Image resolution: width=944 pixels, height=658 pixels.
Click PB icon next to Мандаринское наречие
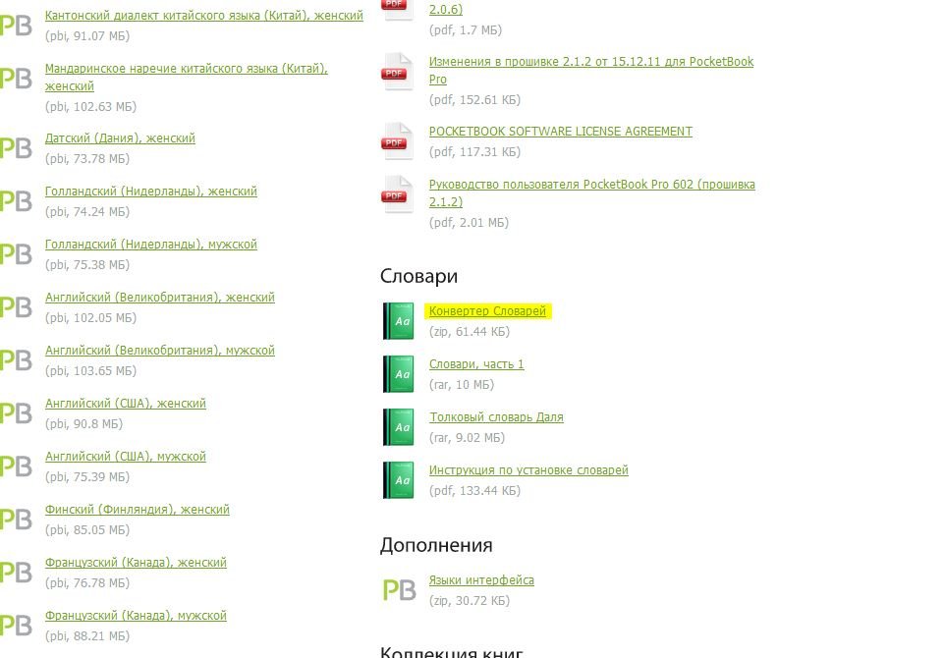pyautogui.click(x=16, y=79)
